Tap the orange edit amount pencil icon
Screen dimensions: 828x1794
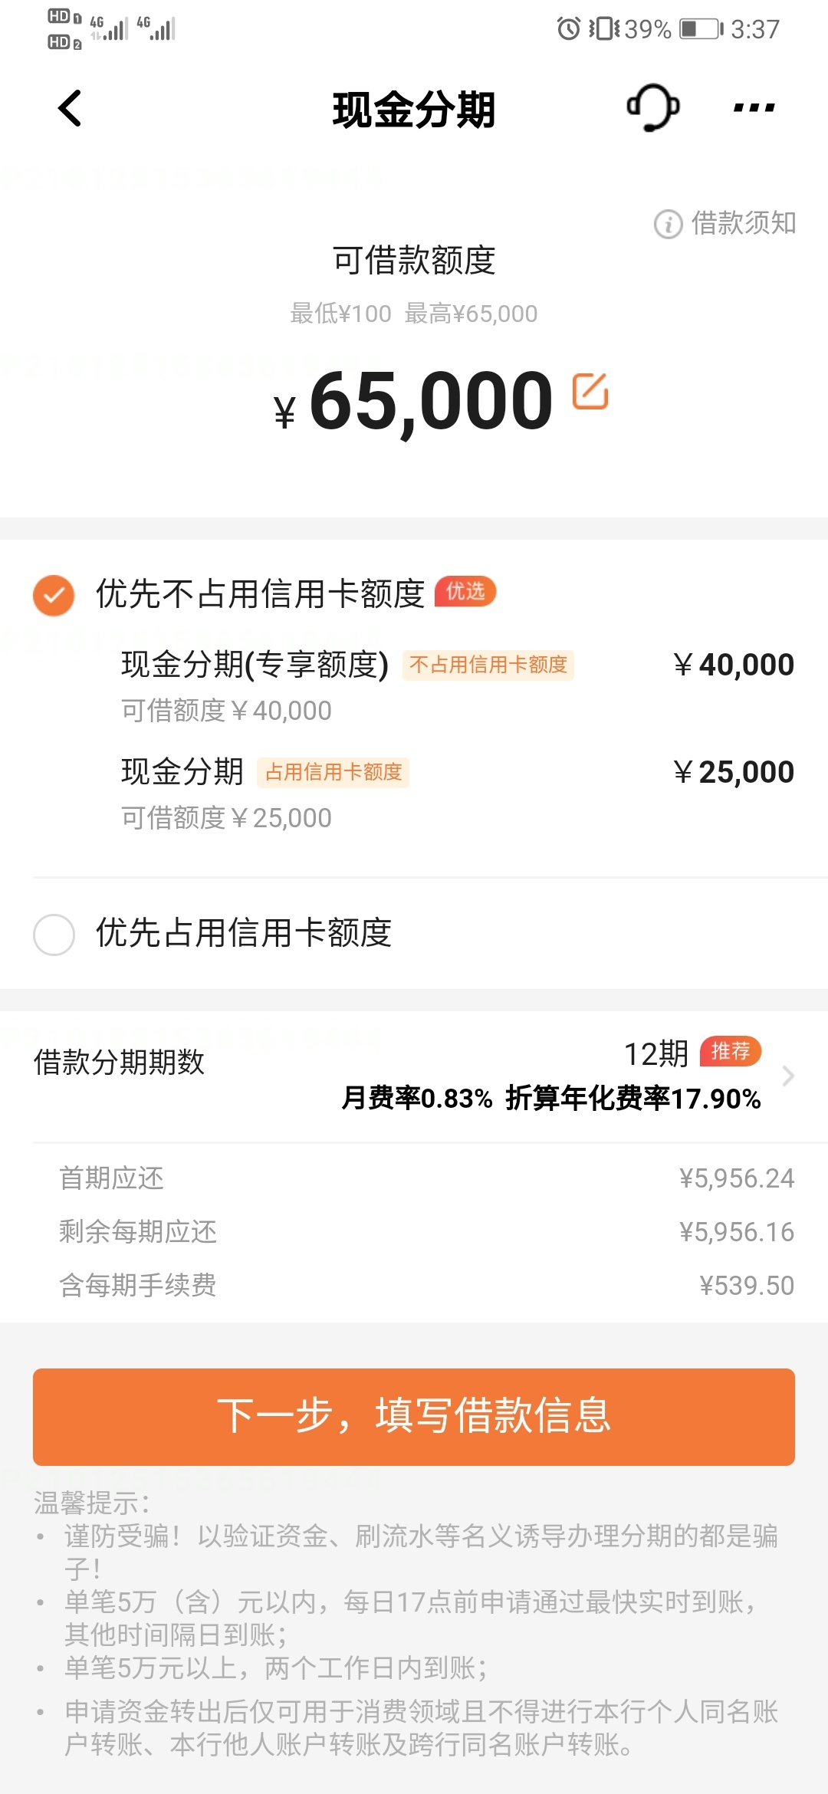pyautogui.click(x=590, y=391)
